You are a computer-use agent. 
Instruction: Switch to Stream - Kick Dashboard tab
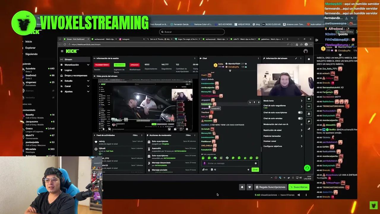(76, 39)
